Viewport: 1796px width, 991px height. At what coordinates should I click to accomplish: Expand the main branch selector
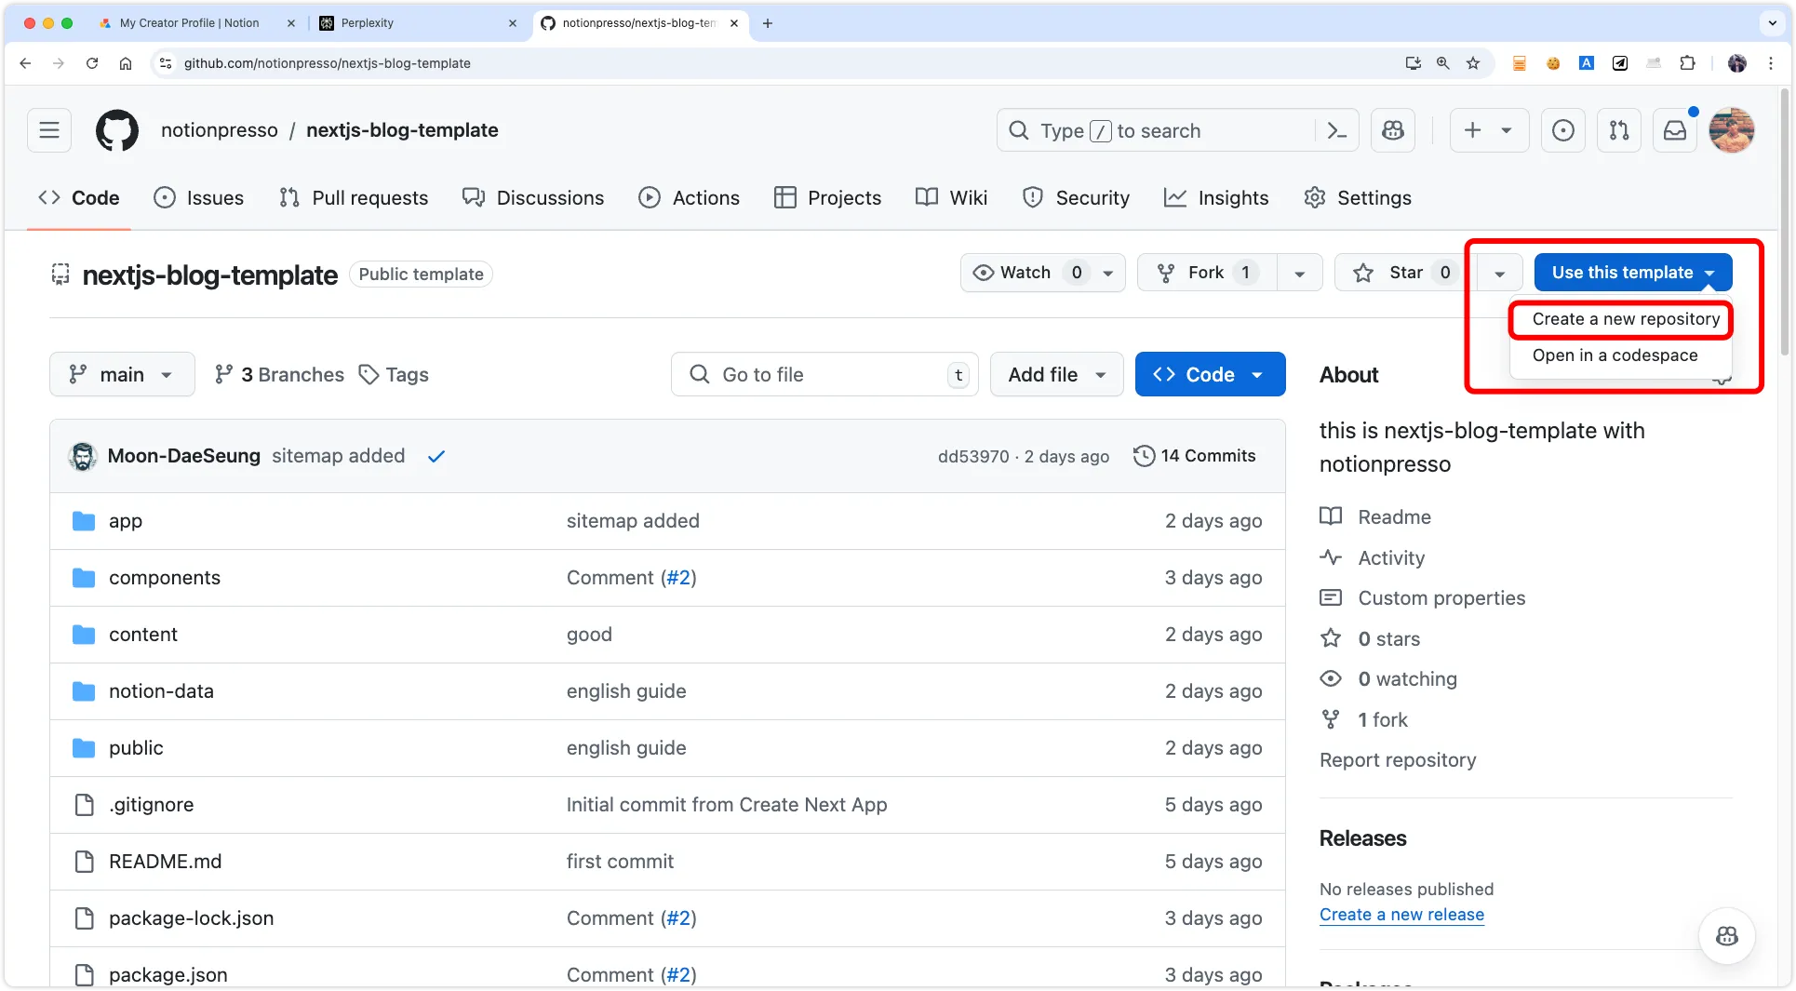[x=122, y=375]
